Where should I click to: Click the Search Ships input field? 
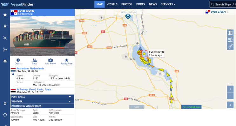223,4
